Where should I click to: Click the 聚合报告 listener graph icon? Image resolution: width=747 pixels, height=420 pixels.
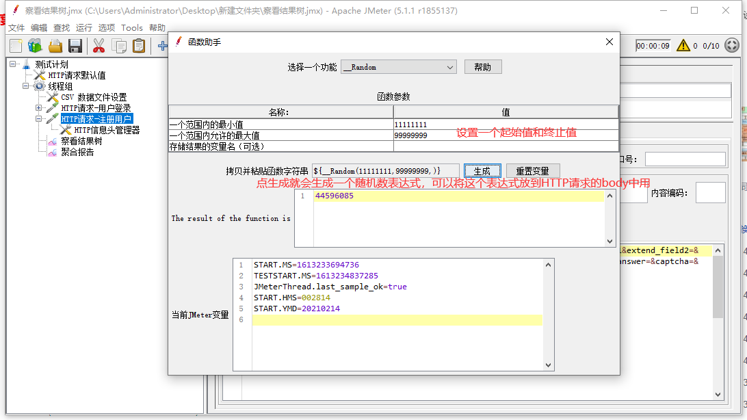[x=53, y=153]
